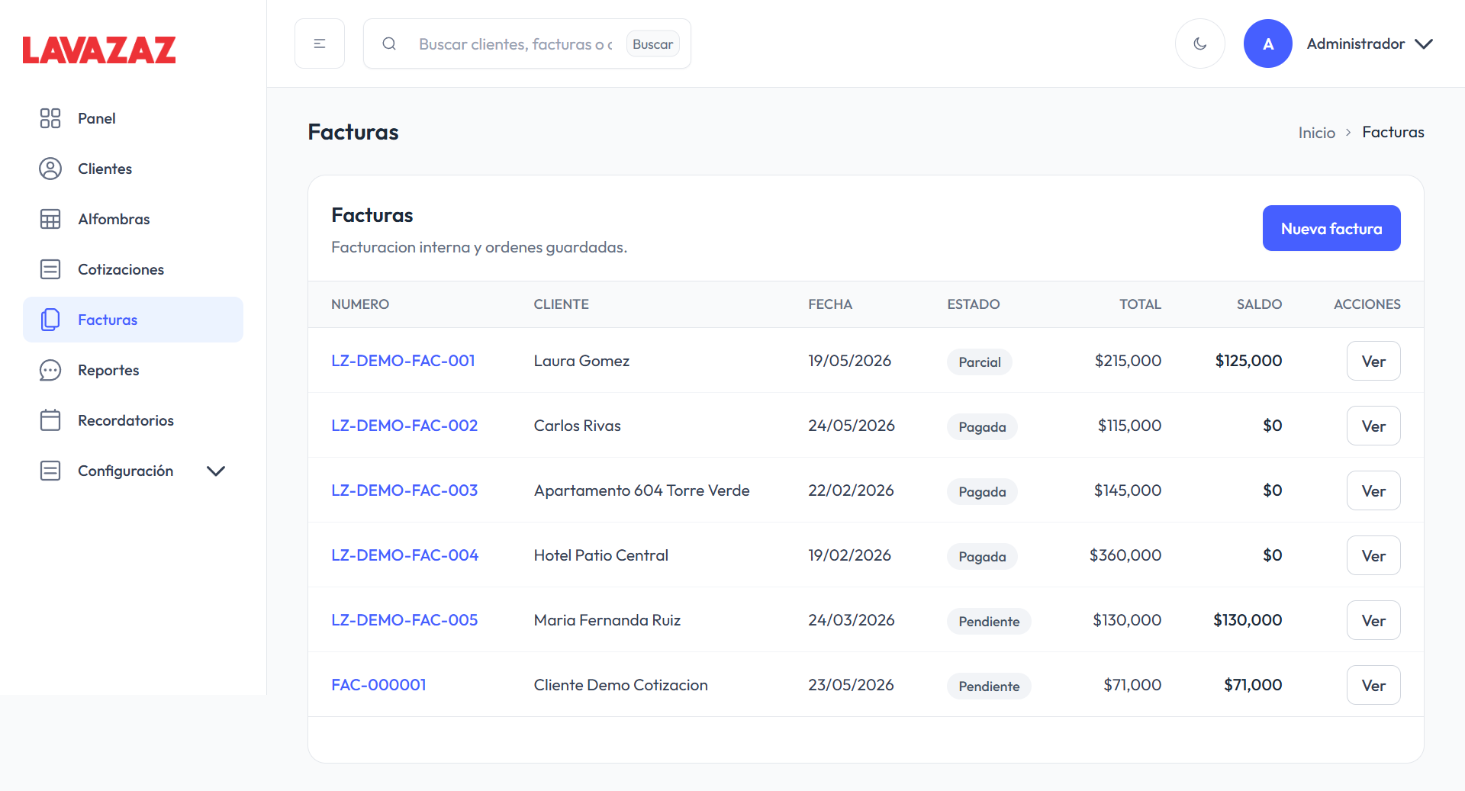
Task: Collapse sidebar with the hamburger button
Action: coord(320,43)
